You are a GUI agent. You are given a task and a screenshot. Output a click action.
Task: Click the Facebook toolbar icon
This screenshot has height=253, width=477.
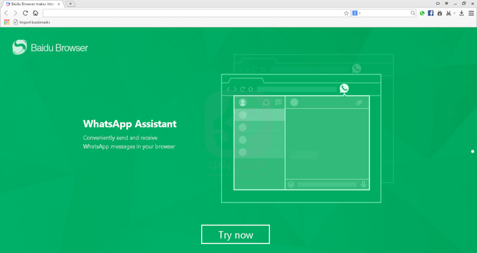tap(431, 13)
